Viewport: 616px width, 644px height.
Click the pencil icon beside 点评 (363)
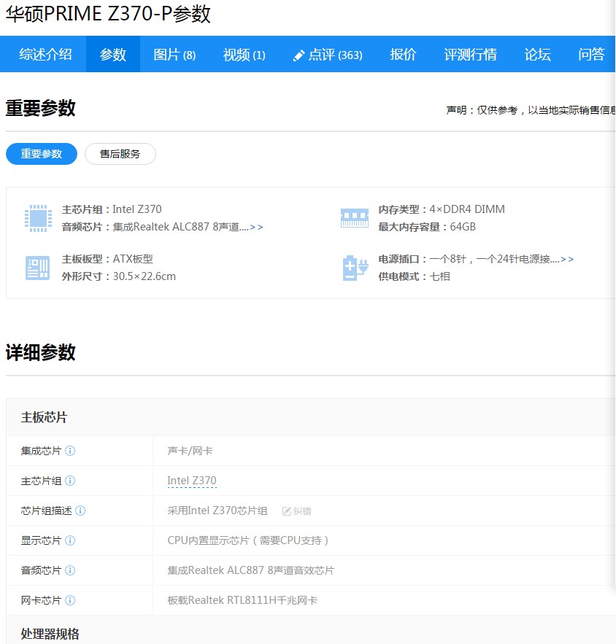point(299,55)
